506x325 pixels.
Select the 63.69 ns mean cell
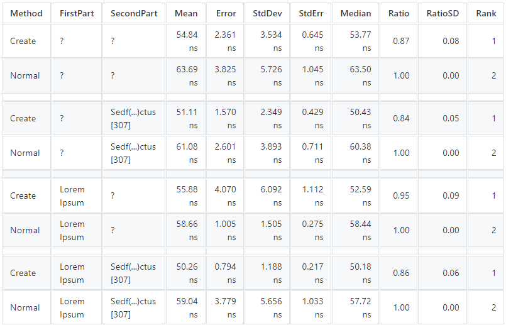click(187, 75)
